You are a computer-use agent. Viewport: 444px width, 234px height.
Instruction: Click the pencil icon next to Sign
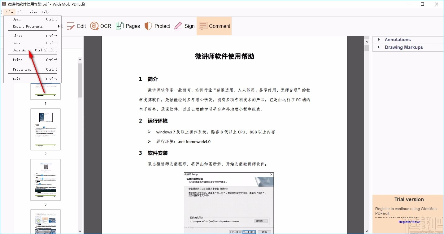point(178,26)
